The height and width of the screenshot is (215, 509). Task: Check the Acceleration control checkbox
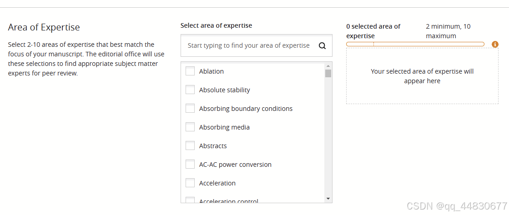tap(190, 200)
